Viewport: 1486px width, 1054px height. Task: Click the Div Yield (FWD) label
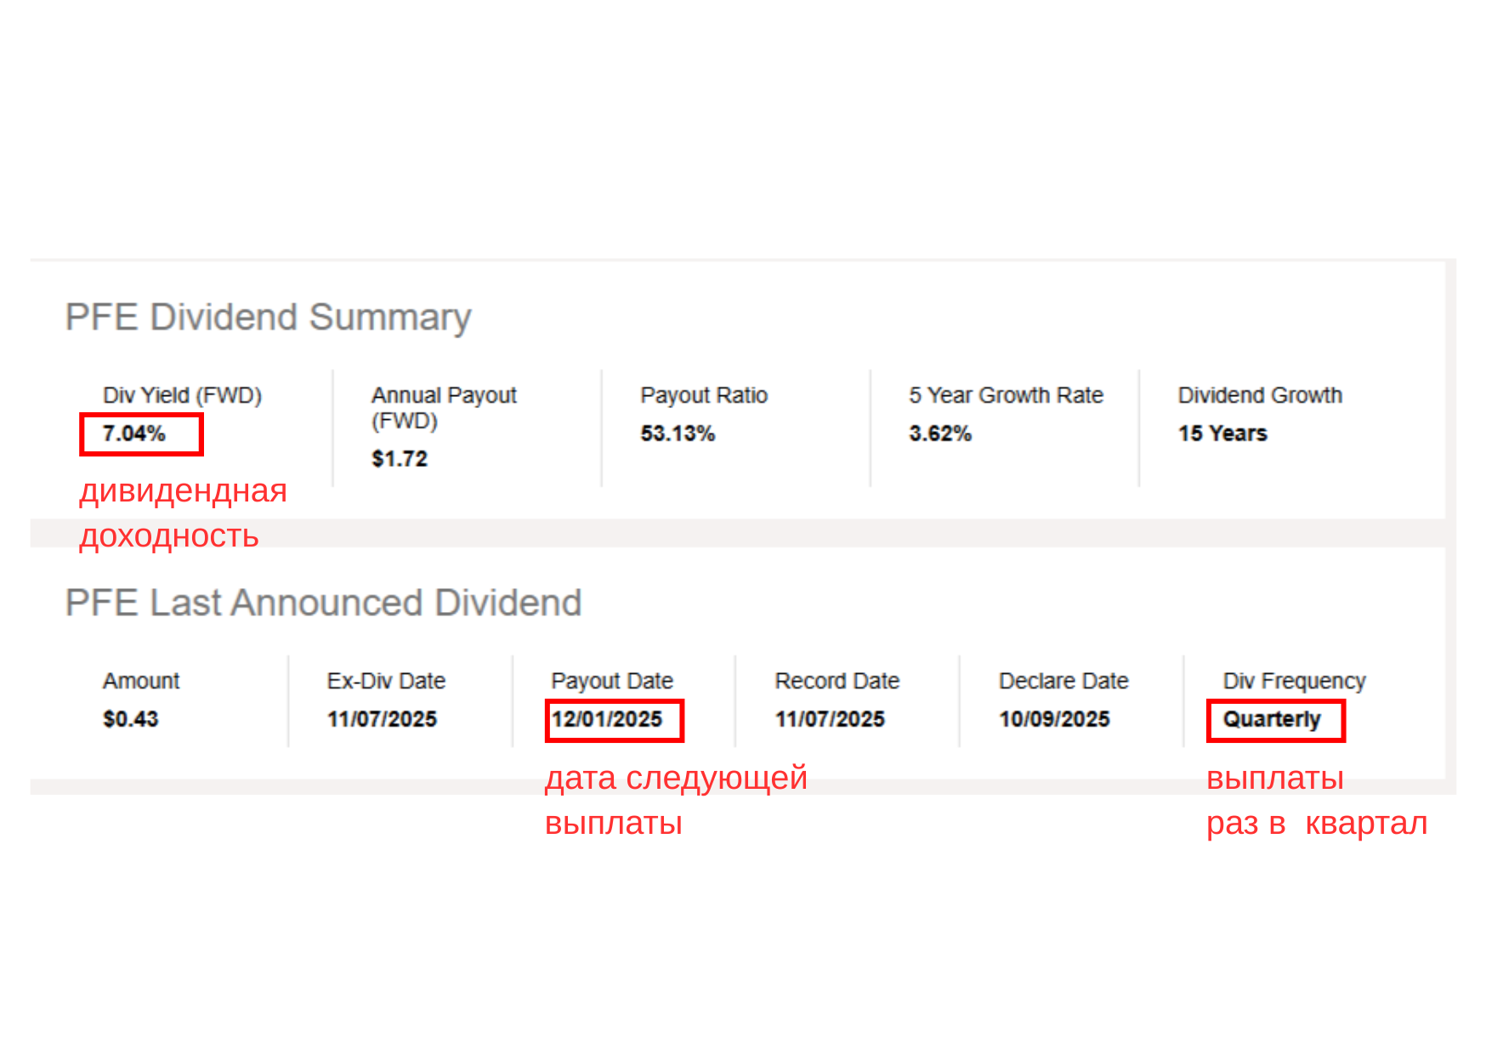pyautogui.click(x=182, y=395)
